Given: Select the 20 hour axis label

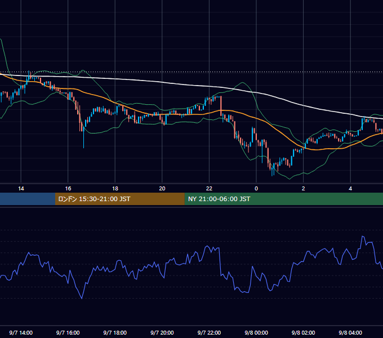Looking at the screenshot, I should 162,189.
